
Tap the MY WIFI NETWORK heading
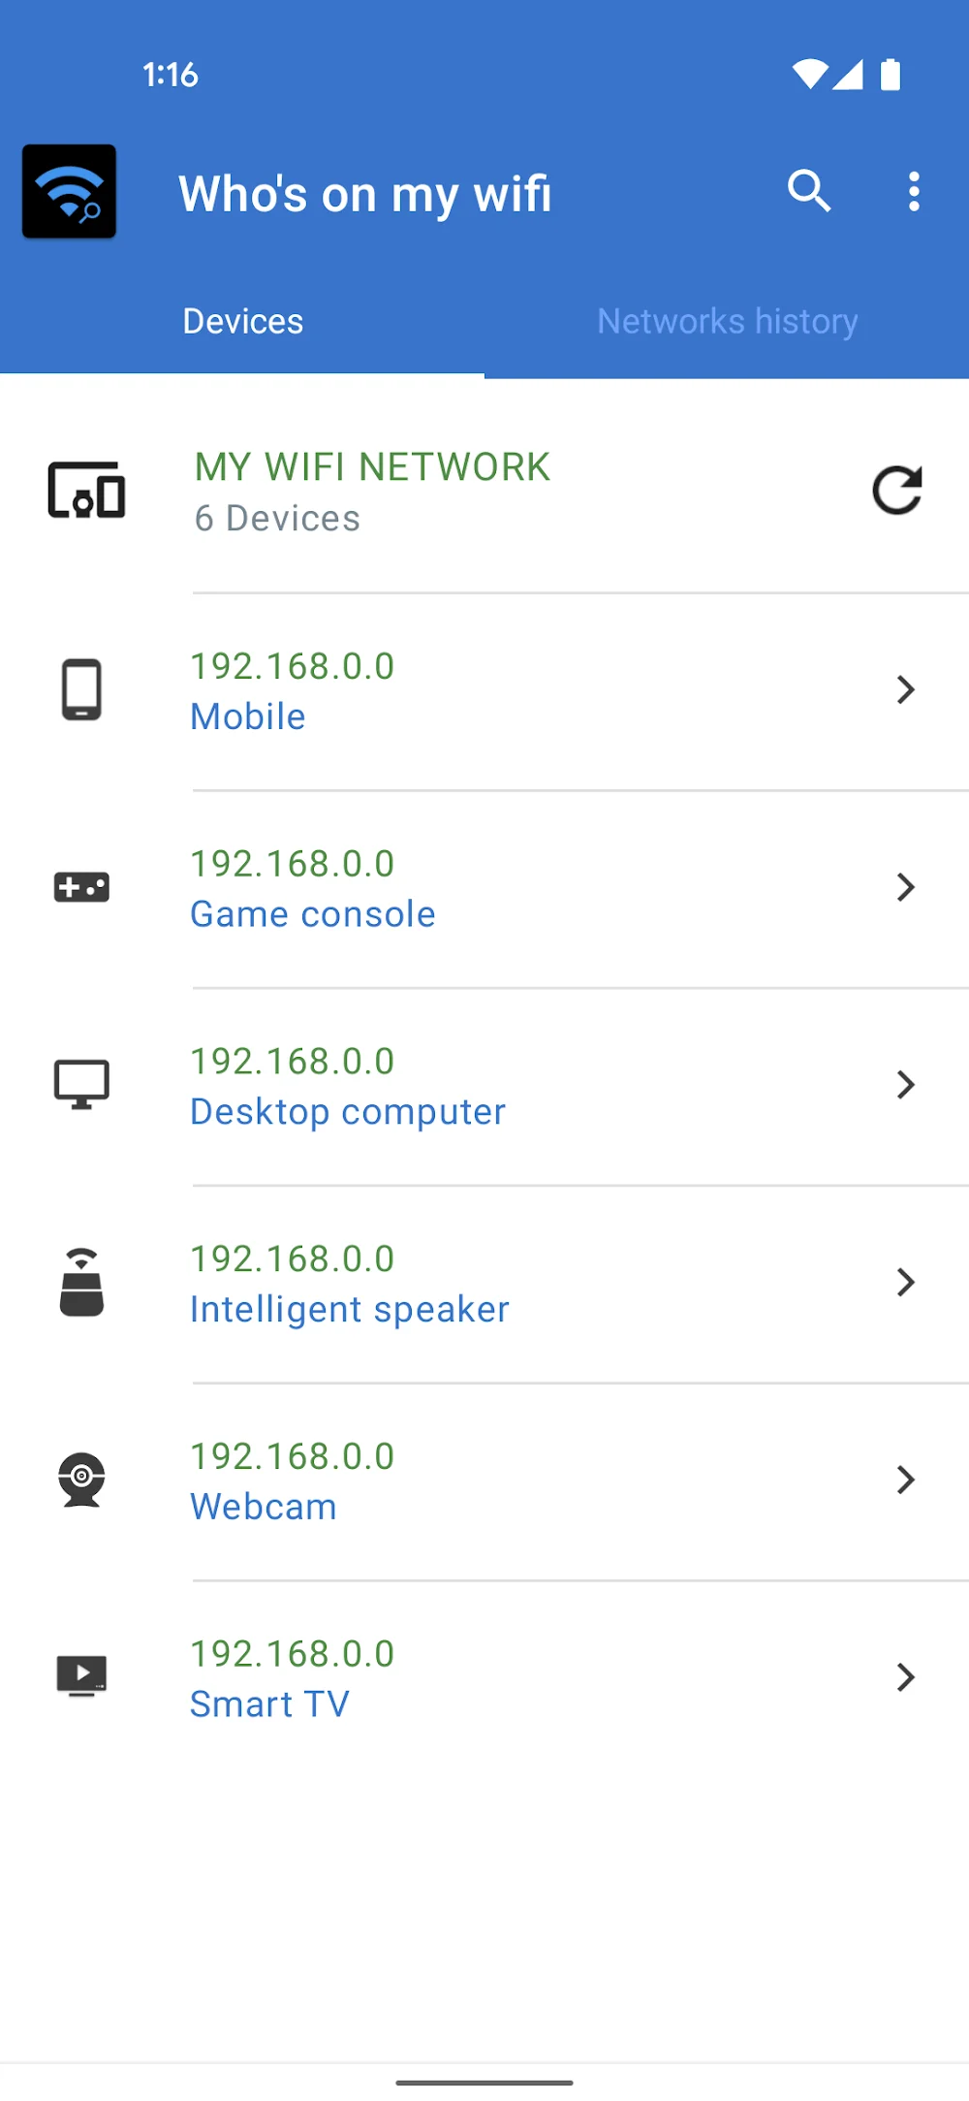[372, 467]
